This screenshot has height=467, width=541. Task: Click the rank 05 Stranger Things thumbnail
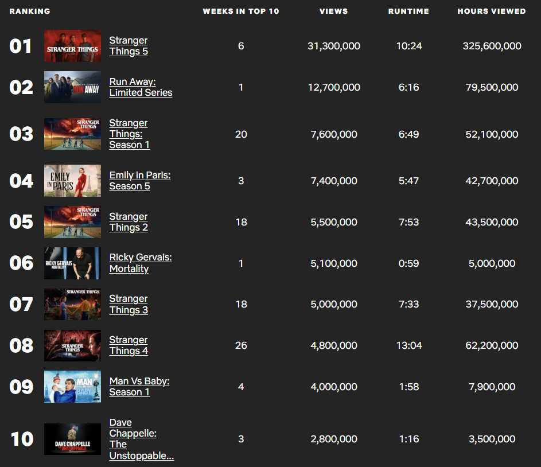pos(72,222)
